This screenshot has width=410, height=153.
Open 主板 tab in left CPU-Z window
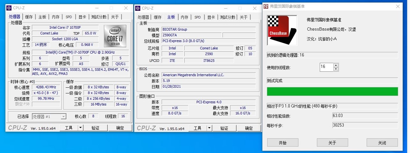coord(42,17)
